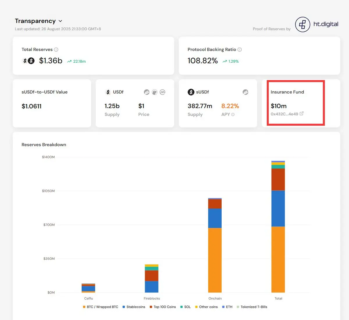
Task: Click the first USDf market tracker icon
Action: [x=147, y=92]
